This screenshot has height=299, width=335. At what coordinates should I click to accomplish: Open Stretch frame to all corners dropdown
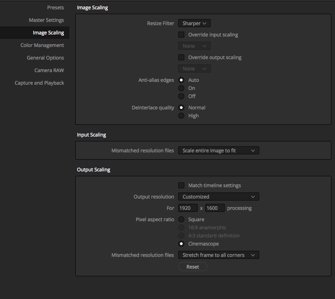219,255
